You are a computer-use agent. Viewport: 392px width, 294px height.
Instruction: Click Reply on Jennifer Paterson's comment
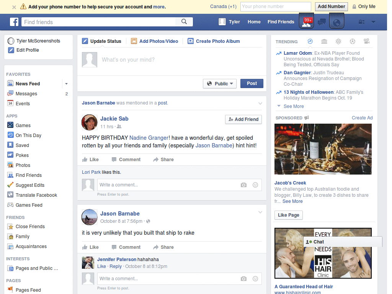[116, 266]
